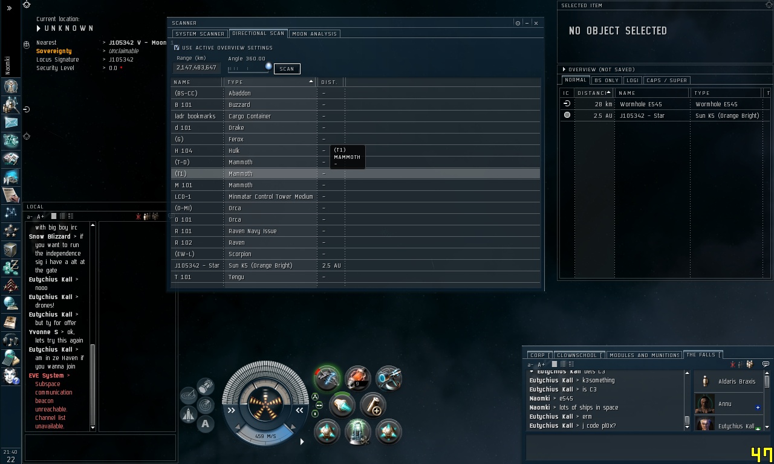Select the Caps / Super overview tab
The image size is (774, 464).
tap(666, 80)
